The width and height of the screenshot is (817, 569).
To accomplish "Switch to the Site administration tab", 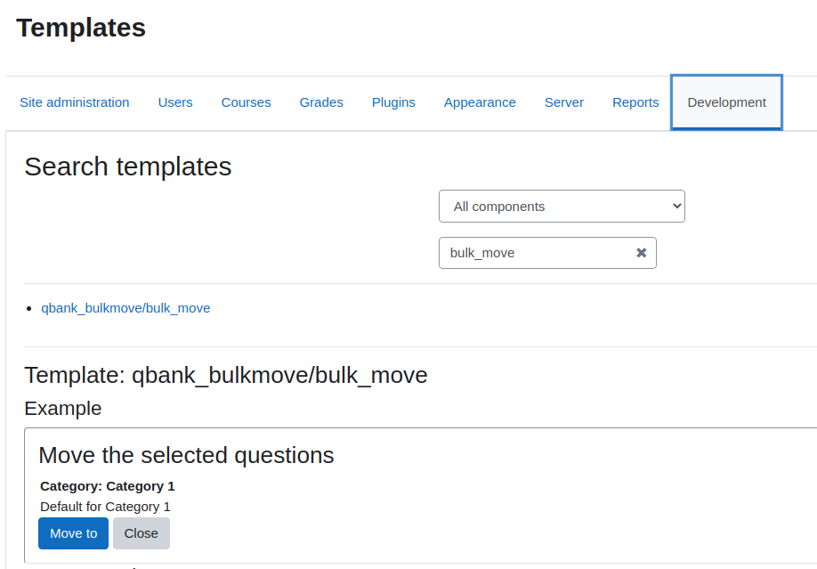I will pyautogui.click(x=75, y=102).
